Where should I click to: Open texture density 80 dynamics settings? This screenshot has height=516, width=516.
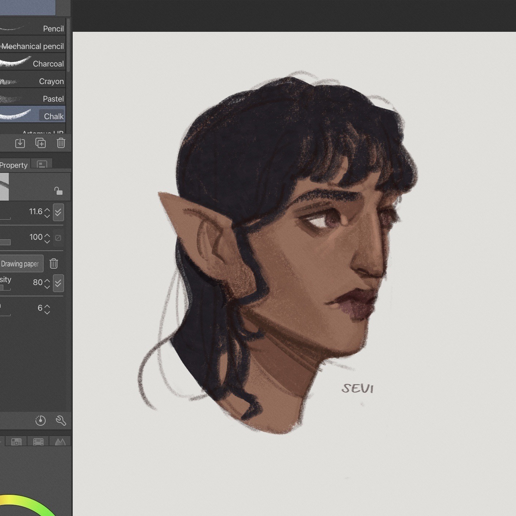(x=58, y=283)
